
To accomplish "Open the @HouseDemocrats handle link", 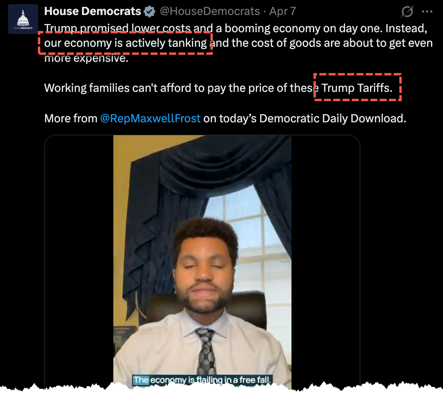I will [x=209, y=11].
